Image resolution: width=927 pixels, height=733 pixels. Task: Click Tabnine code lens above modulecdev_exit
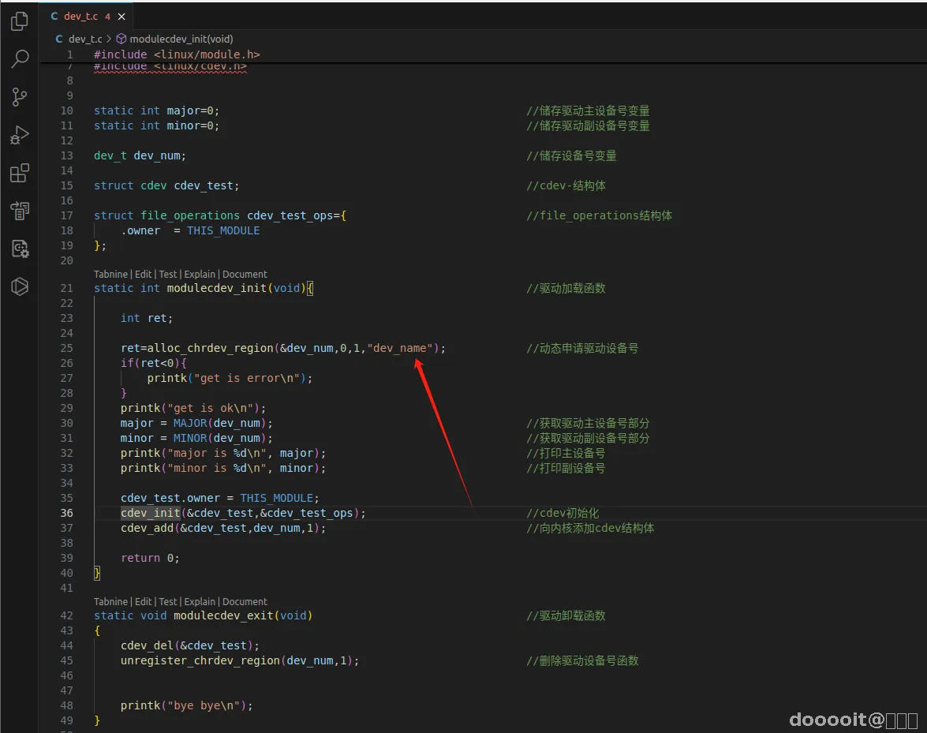[110, 601]
